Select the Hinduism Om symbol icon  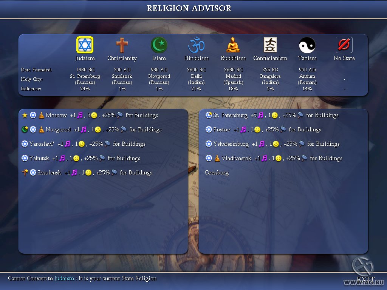point(196,45)
